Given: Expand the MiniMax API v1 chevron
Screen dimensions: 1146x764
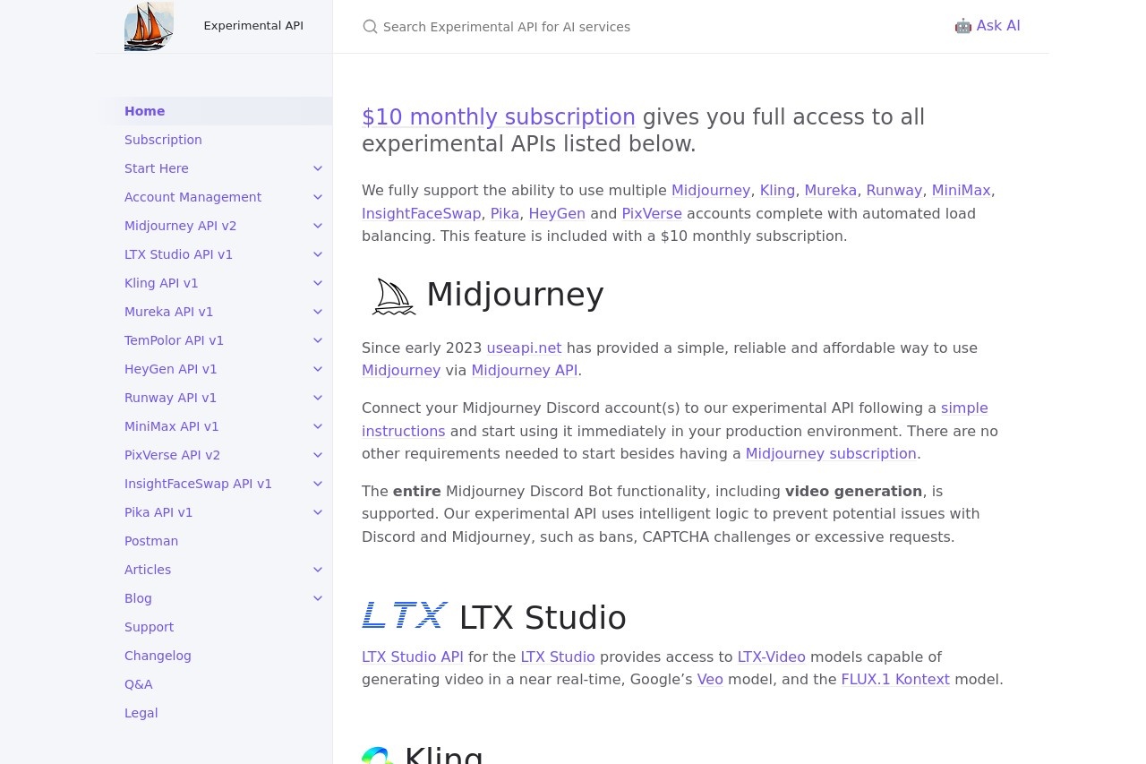Looking at the screenshot, I should coord(318,426).
